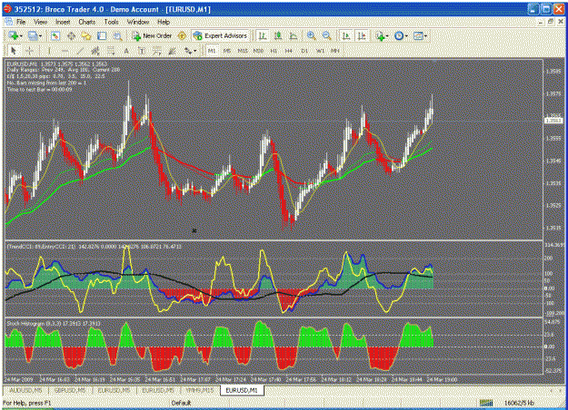Viewport: 568px width, 410px height.
Task: Zoom out of the chart
Action: [326, 35]
